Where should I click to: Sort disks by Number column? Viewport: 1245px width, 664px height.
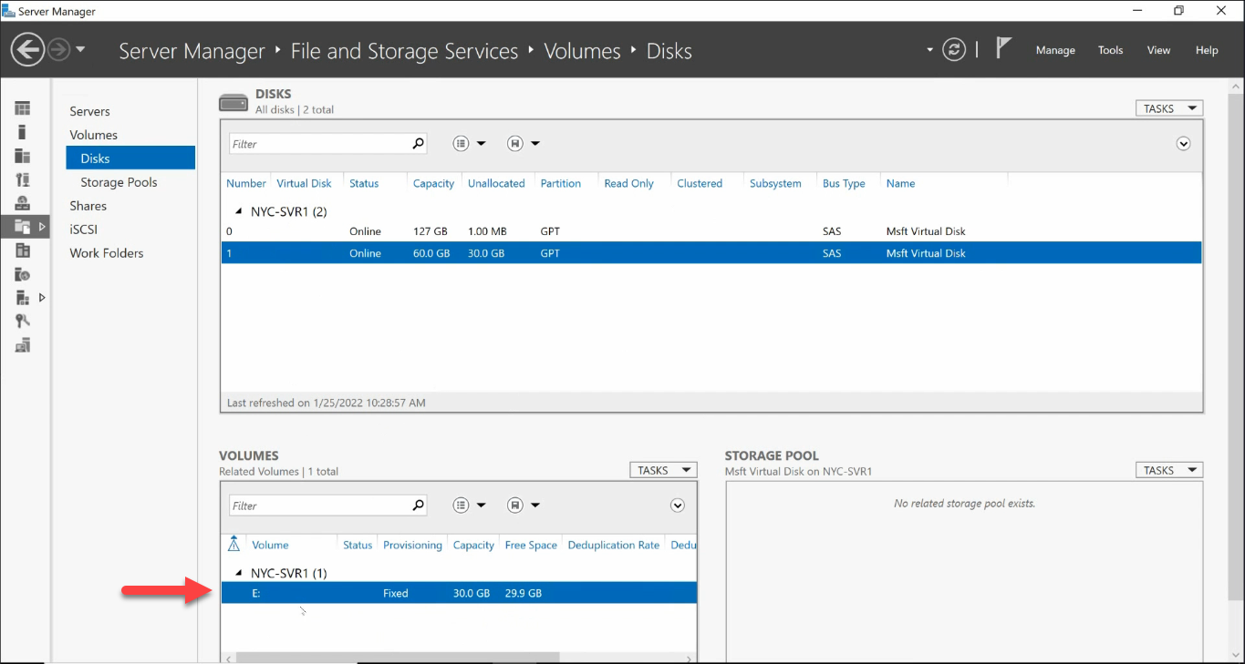tap(246, 183)
